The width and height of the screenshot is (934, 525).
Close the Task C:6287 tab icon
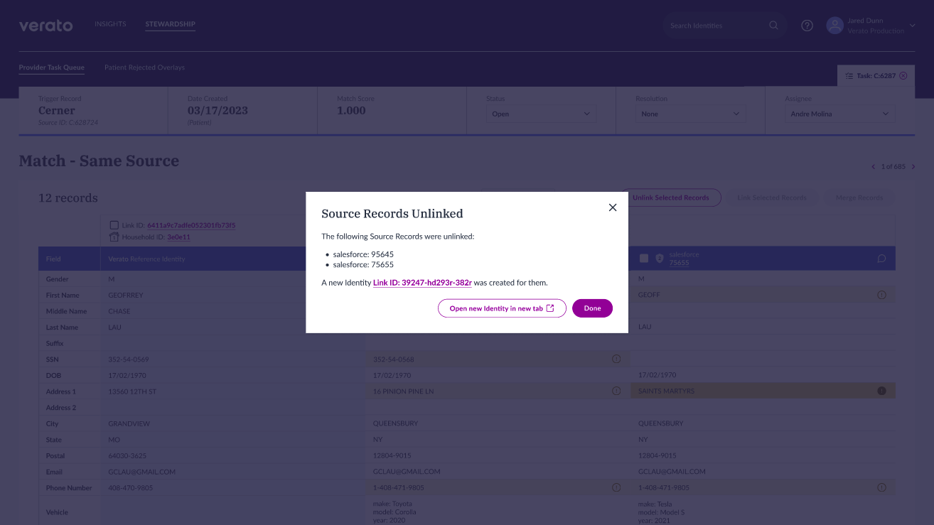(x=903, y=75)
